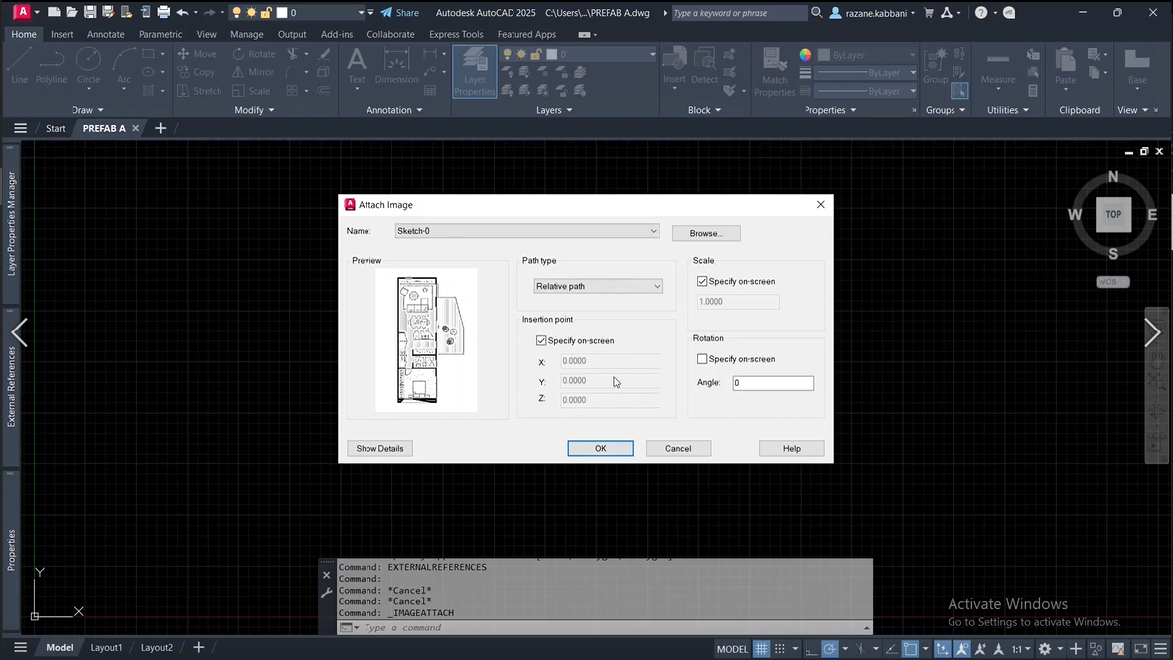Click the rotation Angle input field
The height and width of the screenshot is (660, 1173).
coord(773,383)
